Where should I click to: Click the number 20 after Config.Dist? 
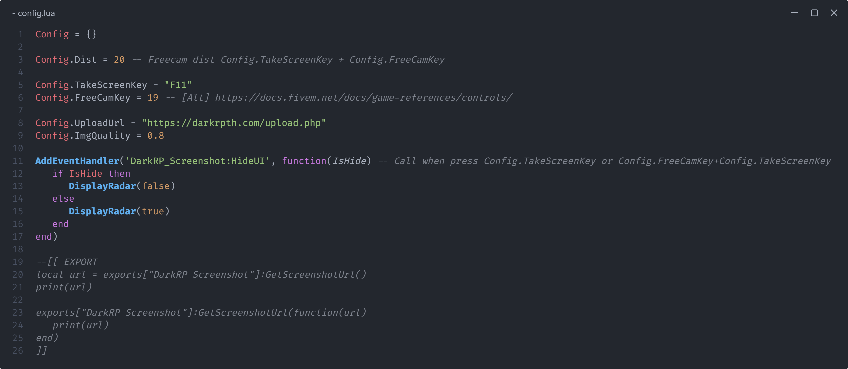[x=119, y=60]
